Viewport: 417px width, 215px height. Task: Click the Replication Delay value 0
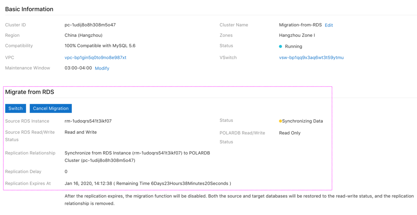(x=66, y=172)
